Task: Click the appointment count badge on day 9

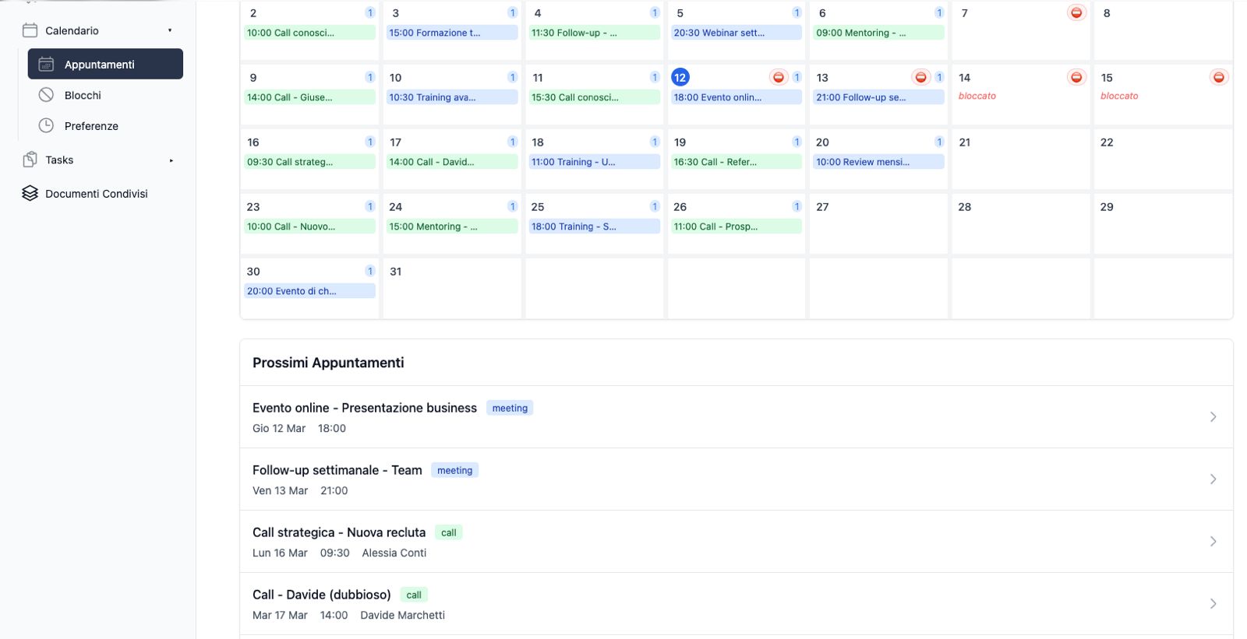Action: pos(369,77)
